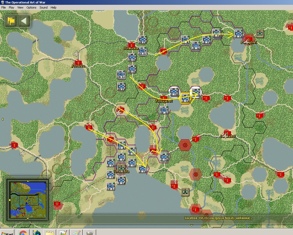Open the File menu
This screenshot has height=235, width=293.
[3, 7]
